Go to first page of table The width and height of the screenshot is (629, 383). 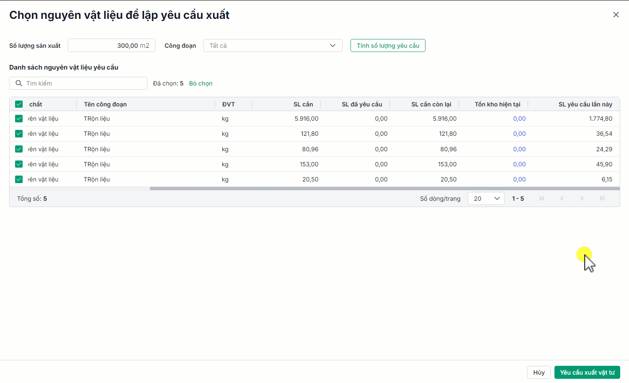click(x=542, y=199)
